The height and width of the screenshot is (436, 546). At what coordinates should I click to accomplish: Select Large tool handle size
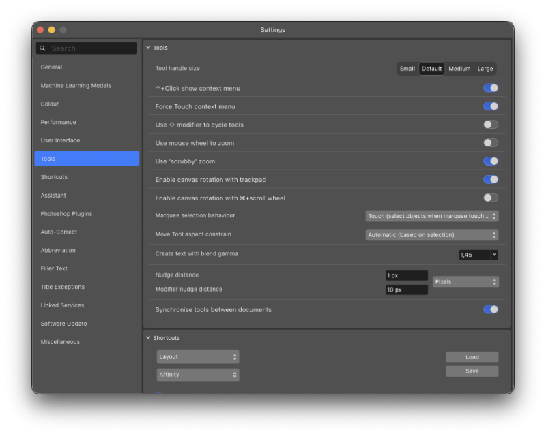tap(485, 69)
